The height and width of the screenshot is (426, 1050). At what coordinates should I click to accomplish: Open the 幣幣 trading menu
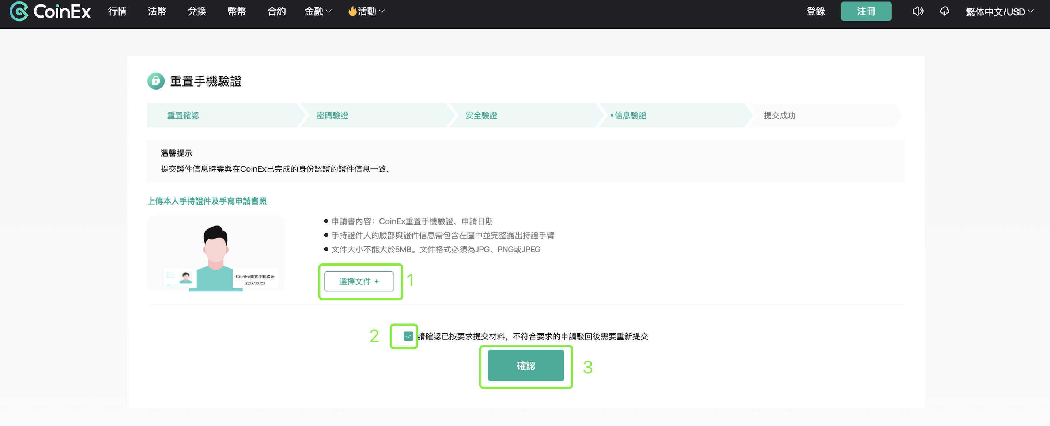[x=237, y=11]
